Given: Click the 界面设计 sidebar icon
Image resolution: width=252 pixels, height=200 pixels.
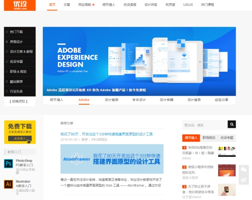Looking at the screenshot, I should point(7,42).
